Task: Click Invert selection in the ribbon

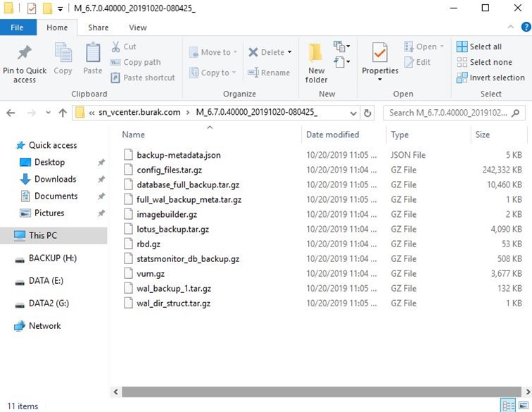Action: [490, 77]
